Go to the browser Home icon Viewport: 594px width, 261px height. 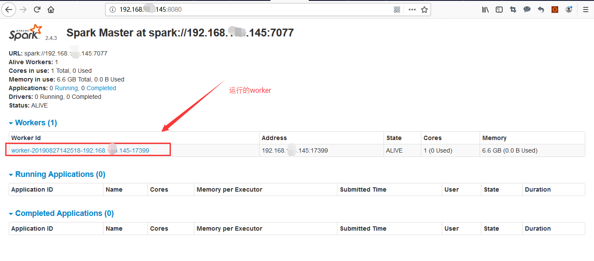(x=51, y=10)
